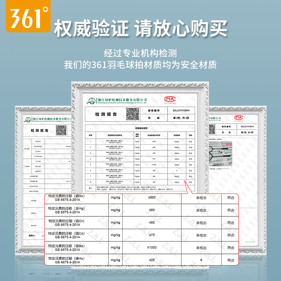Click '特定元素的迁移（硒Se）' in enlarged table

click(x=66, y=196)
